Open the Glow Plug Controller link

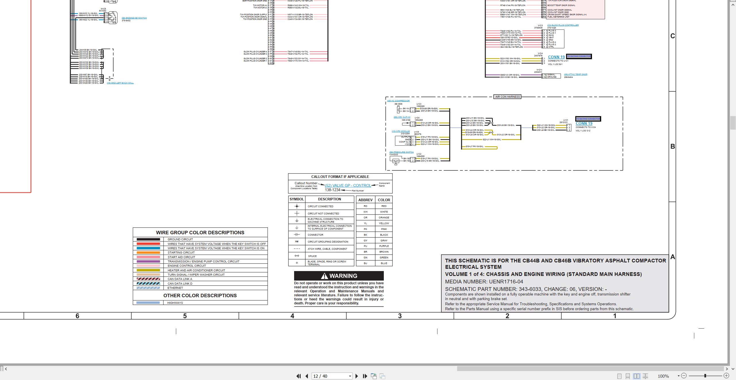point(563,25)
